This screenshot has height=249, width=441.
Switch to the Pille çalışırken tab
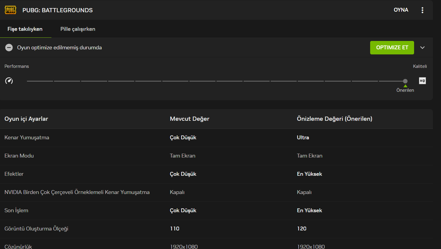pos(78,29)
